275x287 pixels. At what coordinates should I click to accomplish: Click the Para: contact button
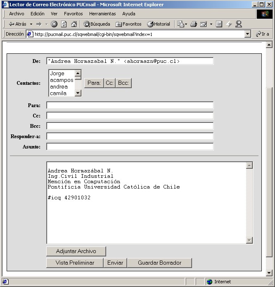pyautogui.click(x=94, y=83)
